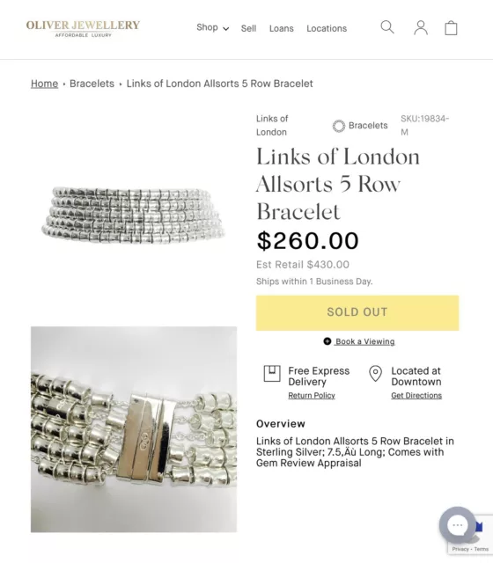Click the Sold Out button
Image resolution: width=493 pixels, height=563 pixels.
pyautogui.click(x=357, y=313)
